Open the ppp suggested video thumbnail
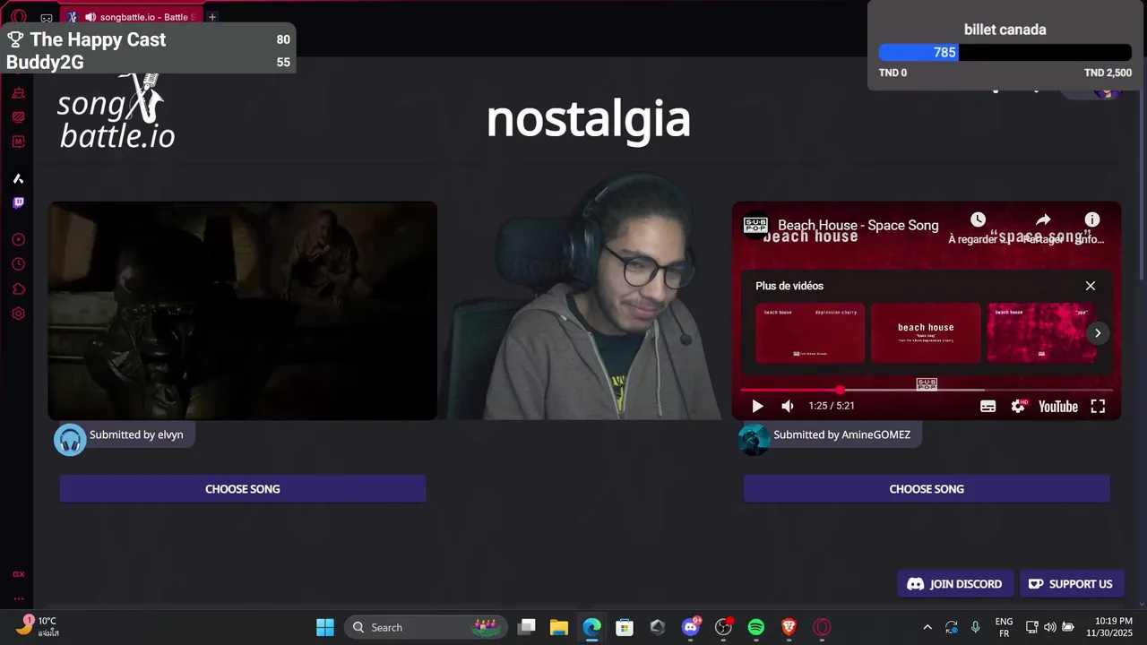 (1040, 333)
